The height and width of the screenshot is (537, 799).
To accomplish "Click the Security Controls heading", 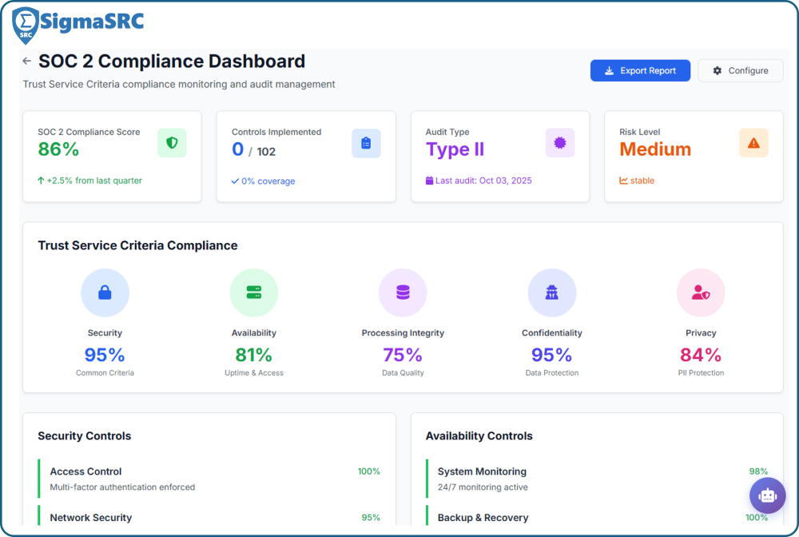I will tap(85, 436).
